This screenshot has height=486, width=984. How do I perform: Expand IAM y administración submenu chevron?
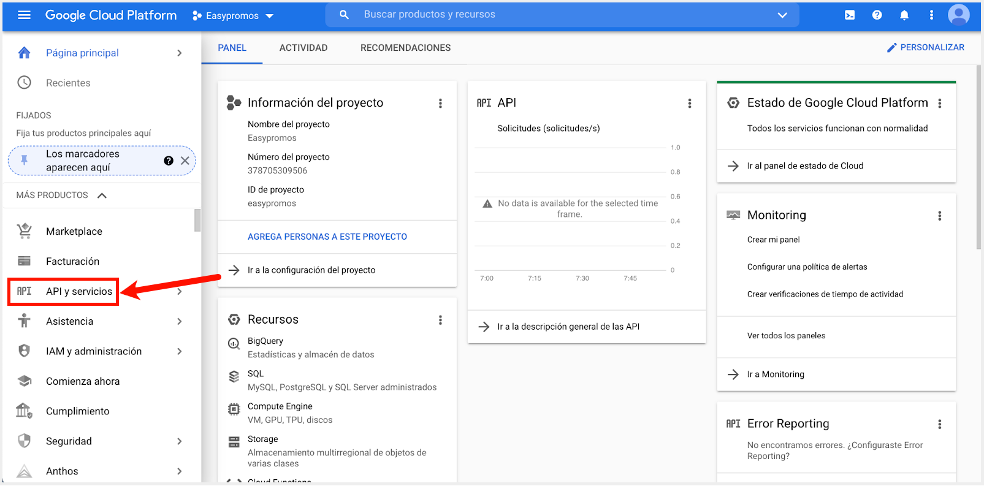pyautogui.click(x=180, y=351)
